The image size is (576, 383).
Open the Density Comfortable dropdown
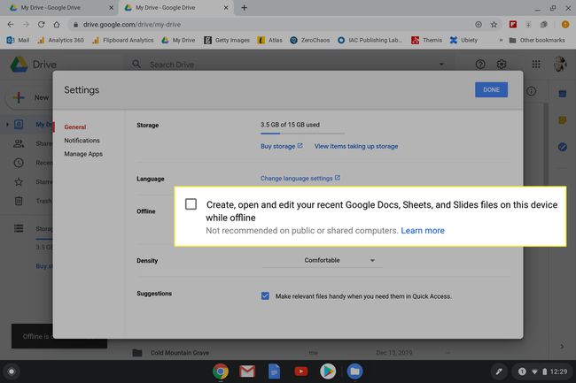pos(323,260)
